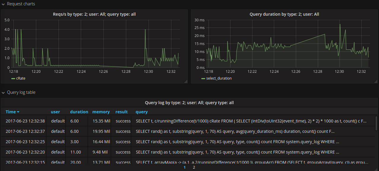This screenshot has height=171, width=379.
Task: Click the 12:30 spike in Reqs/s chart
Action: tap(145, 30)
